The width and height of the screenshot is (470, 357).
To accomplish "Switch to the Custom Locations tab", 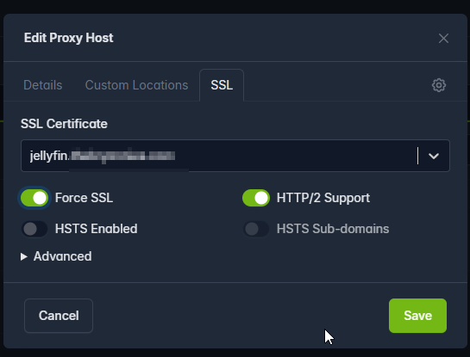I will (136, 85).
